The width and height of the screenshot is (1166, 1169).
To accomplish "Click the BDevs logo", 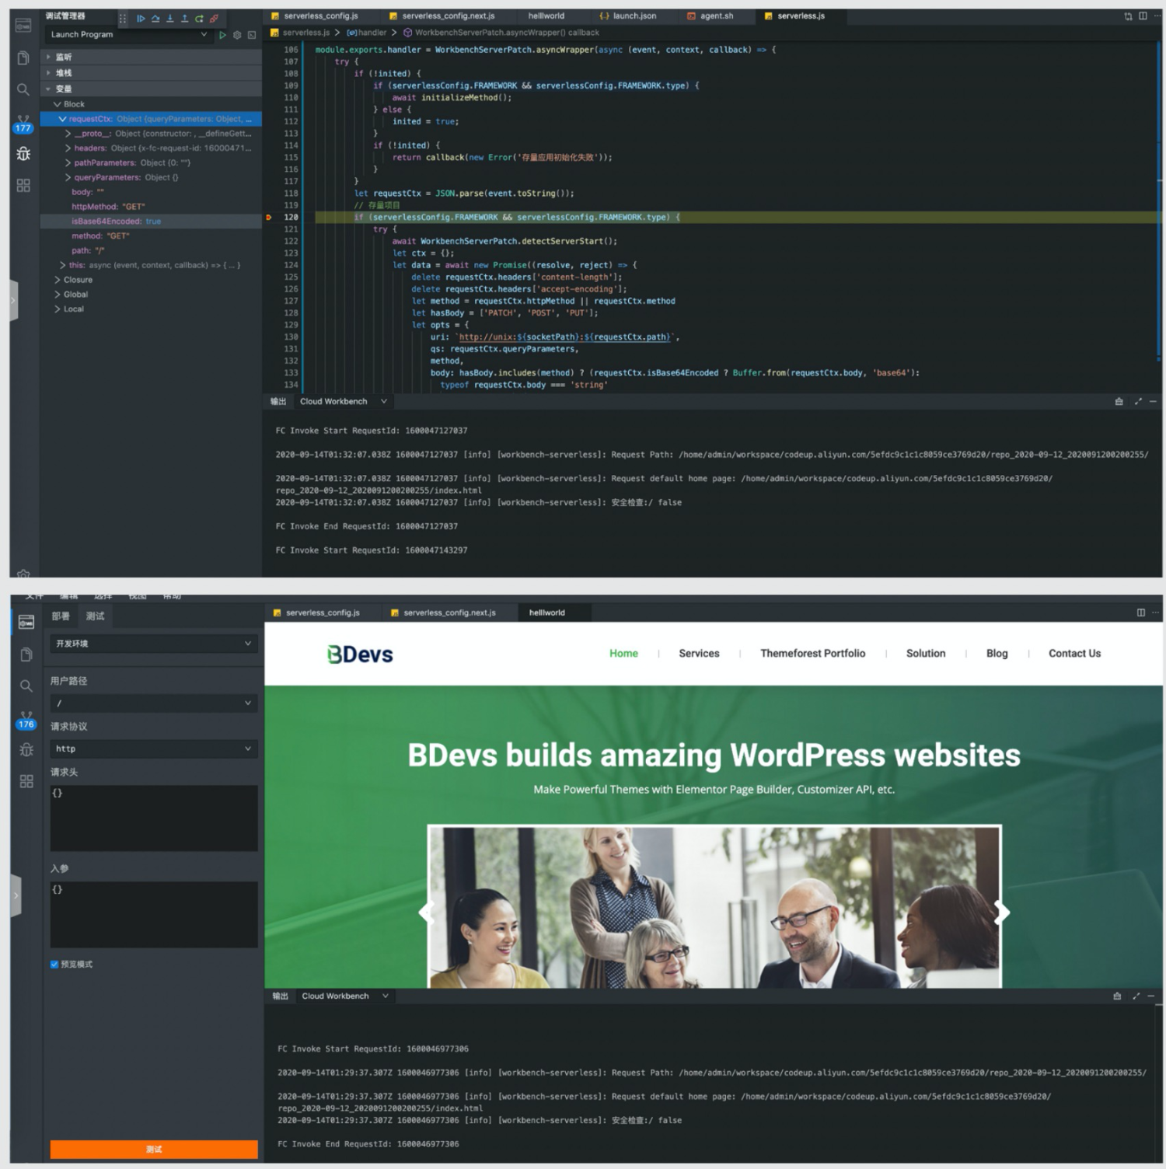I will point(360,654).
